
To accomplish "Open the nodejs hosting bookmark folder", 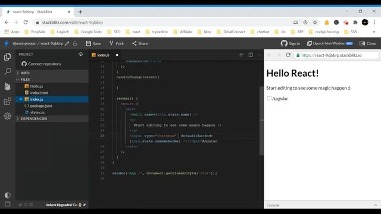I will click(x=324, y=32).
